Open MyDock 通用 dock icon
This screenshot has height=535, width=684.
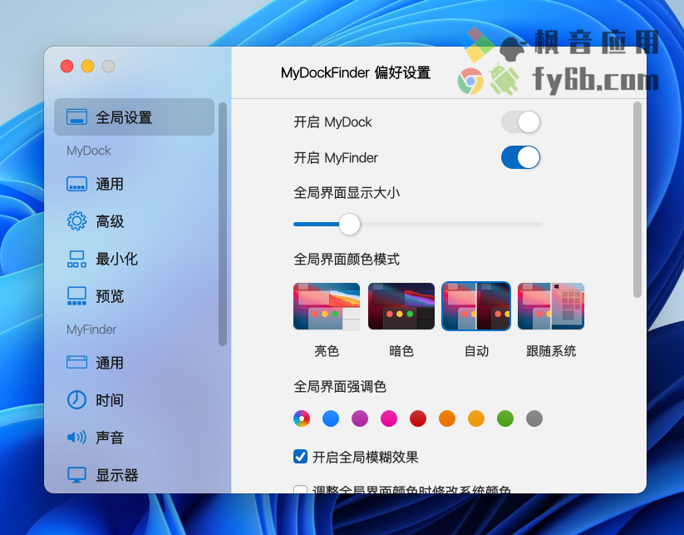point(76,184)
